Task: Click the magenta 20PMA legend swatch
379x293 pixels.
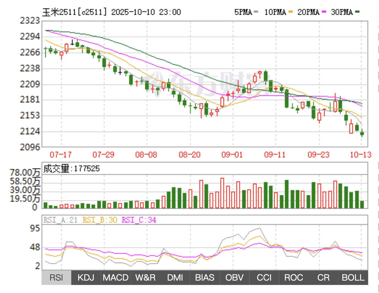Action: [x=324, y=12]
